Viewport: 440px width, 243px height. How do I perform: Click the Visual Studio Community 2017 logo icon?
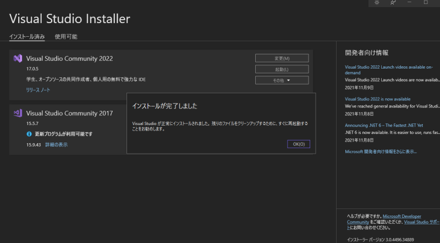18,113
